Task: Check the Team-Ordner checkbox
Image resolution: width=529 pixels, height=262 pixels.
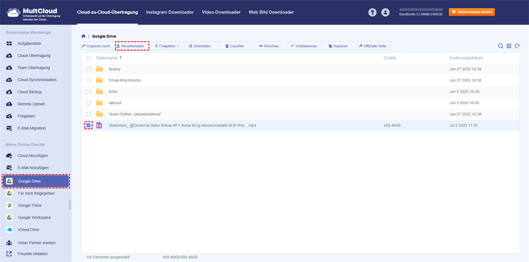Action: [x=89, y=114]
